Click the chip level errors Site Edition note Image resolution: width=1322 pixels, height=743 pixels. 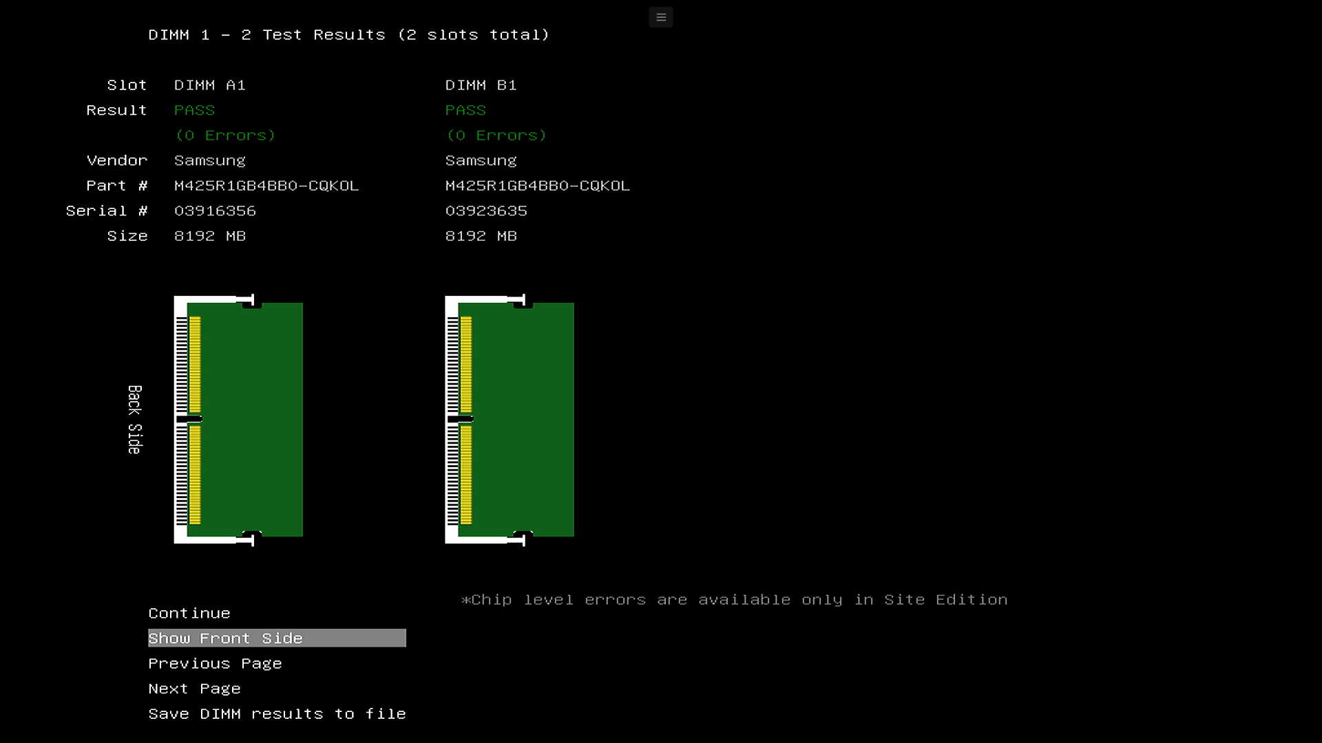click(734, 600)
